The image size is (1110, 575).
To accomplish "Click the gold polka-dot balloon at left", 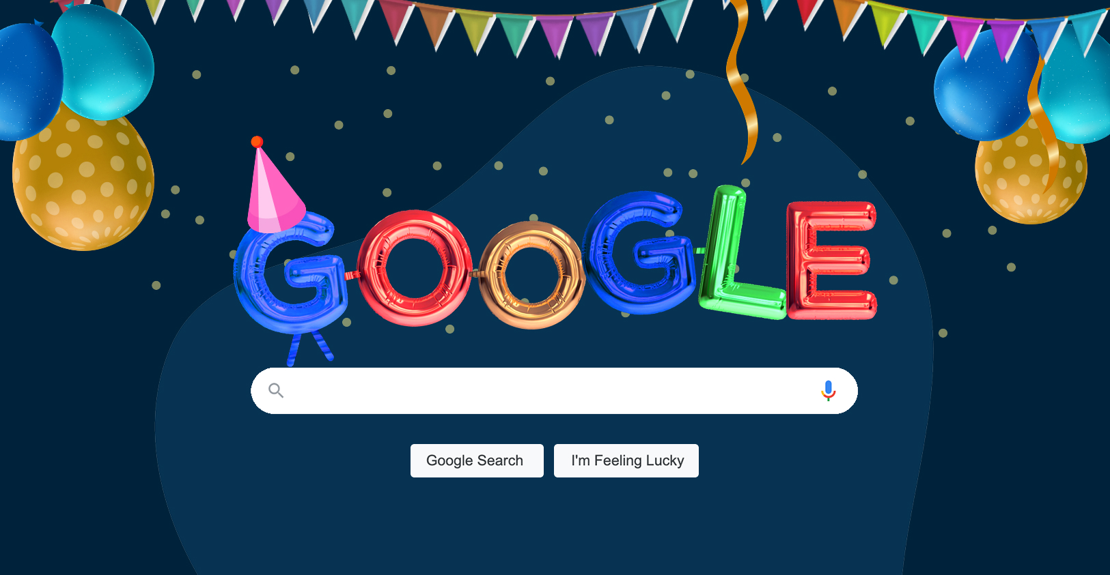I will pos(83,179).
